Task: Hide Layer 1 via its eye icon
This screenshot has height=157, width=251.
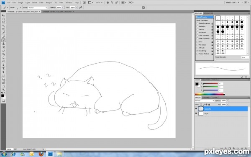Action: tap(196, 113)
